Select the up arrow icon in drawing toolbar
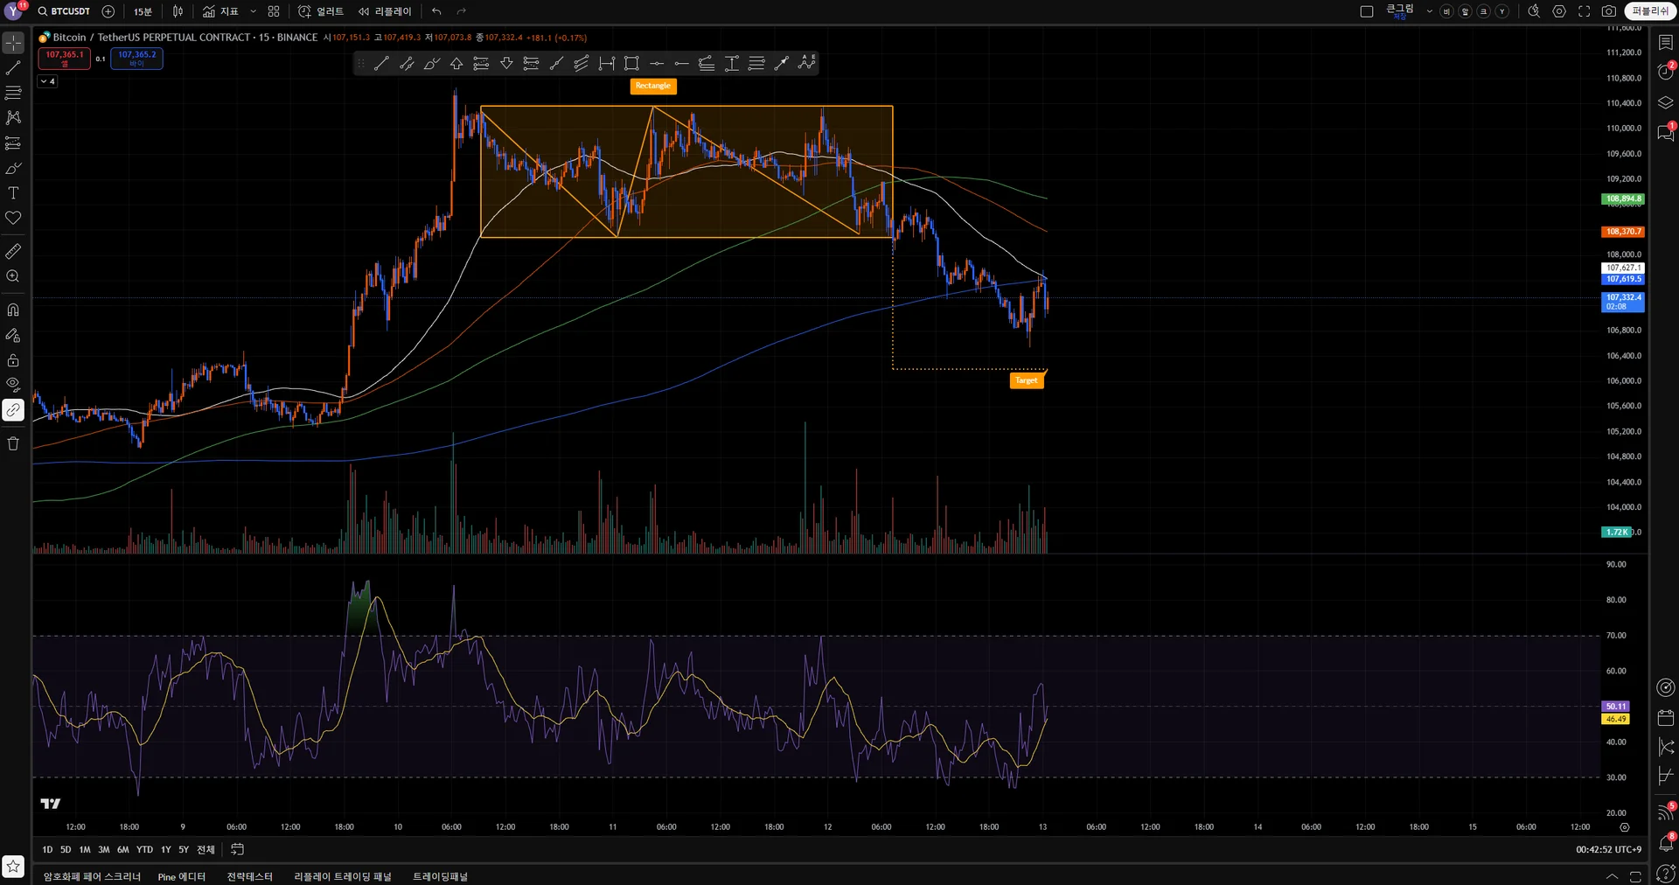The height and width of the screenshot is (885, 1679). tap(456, 63)
